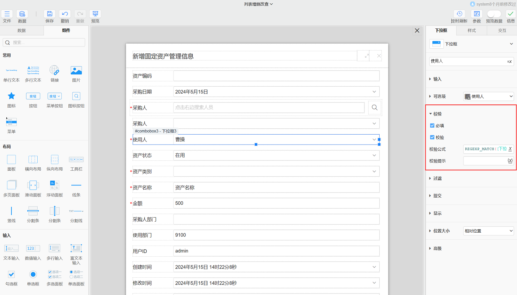The image size is (517, 295).
Task: Click the 信息 button at top right
Action: [511, 14]
